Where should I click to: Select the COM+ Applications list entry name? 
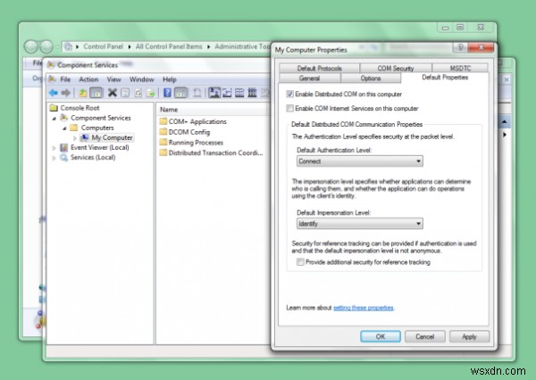(x=197, y=121)
